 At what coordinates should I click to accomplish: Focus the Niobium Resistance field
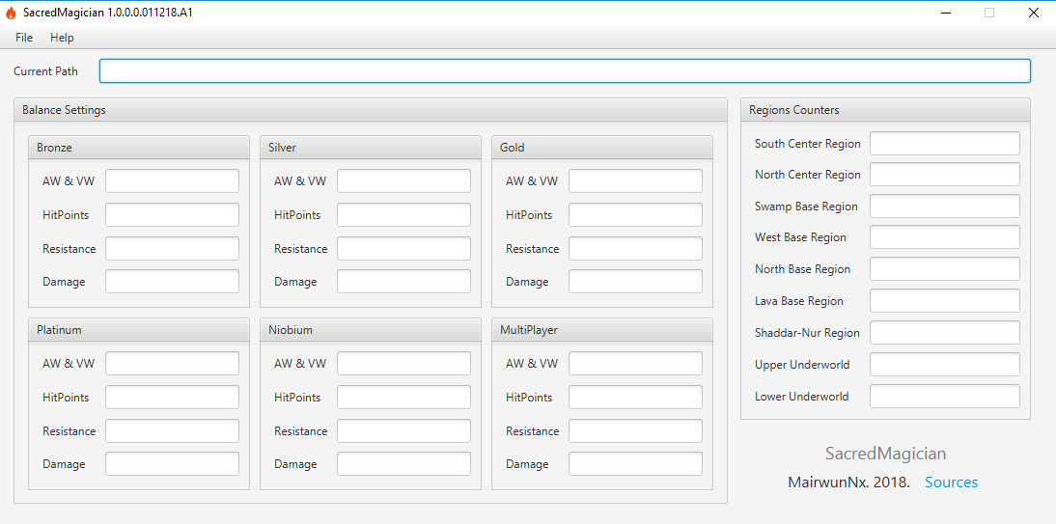pyautogui.click(x=404, y=431)
